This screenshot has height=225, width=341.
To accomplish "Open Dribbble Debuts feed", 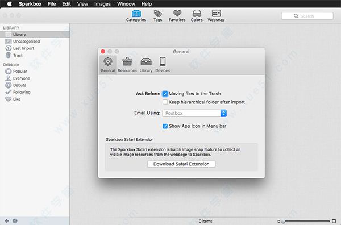I will 35,85.
